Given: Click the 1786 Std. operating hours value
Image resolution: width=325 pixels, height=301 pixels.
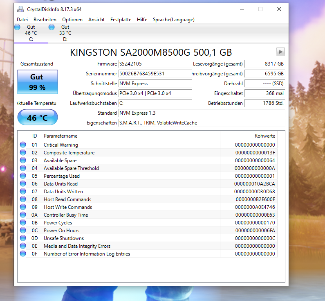Looking at the screenshot, I should pos(264,103).
